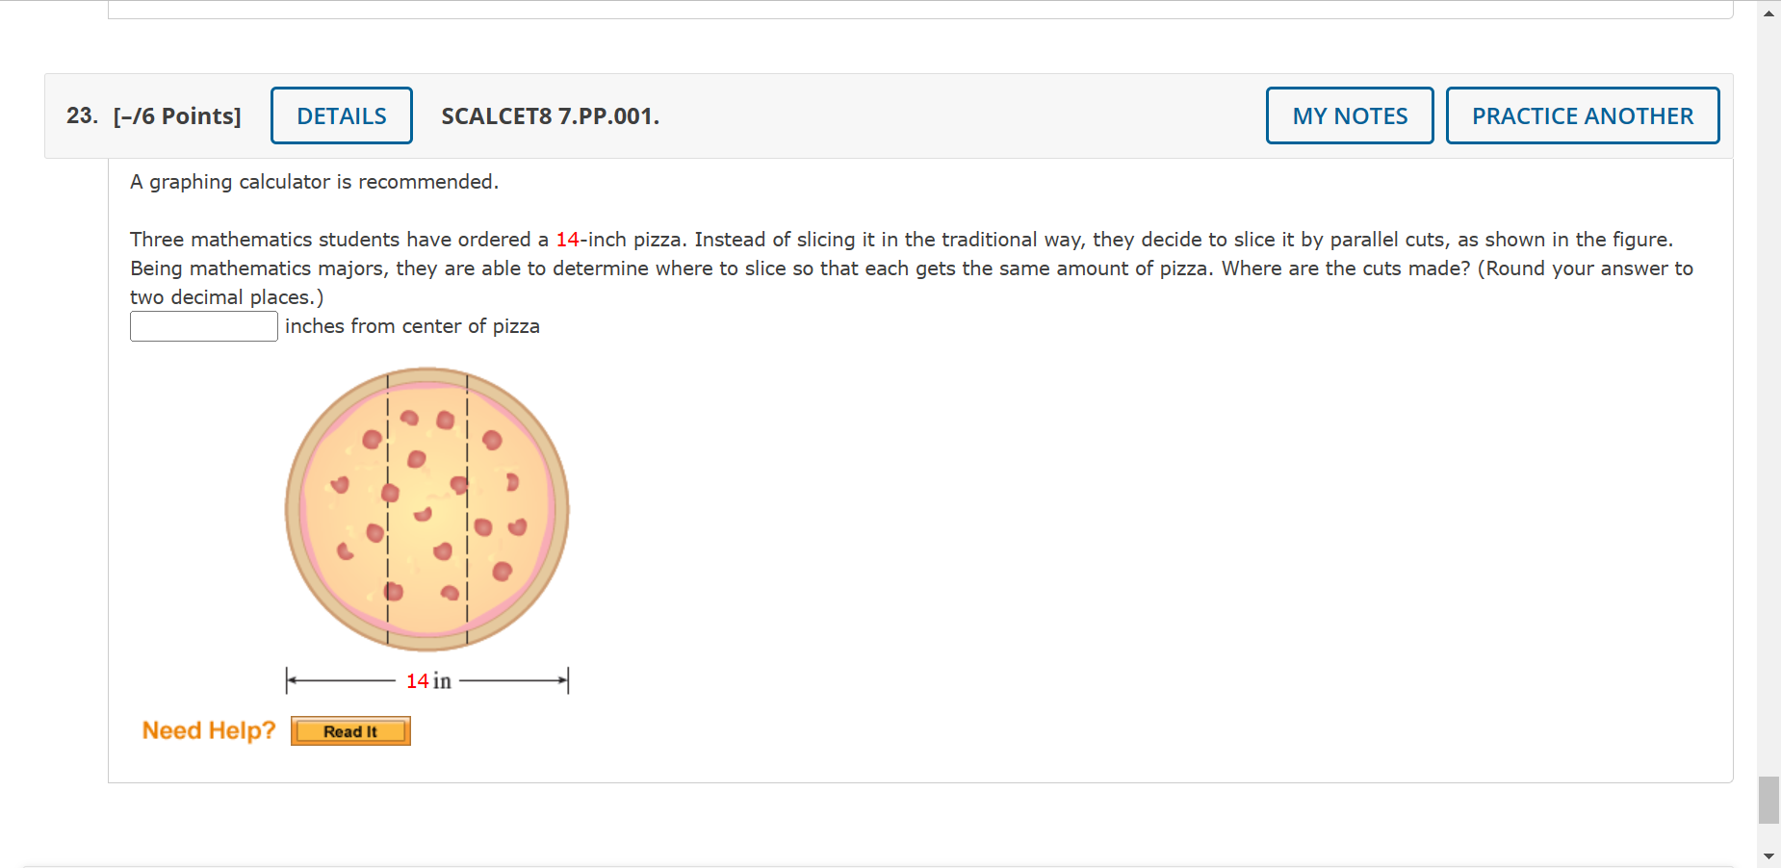Click question number 23
Image resolution: width=1781 pixels, height=868 pixels.
pos(81,115)
